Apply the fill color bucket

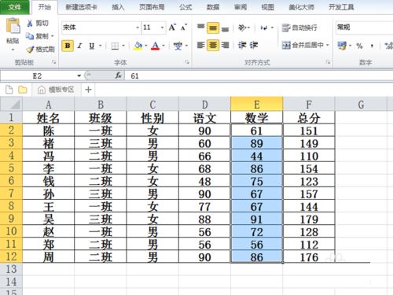(138, 46)
